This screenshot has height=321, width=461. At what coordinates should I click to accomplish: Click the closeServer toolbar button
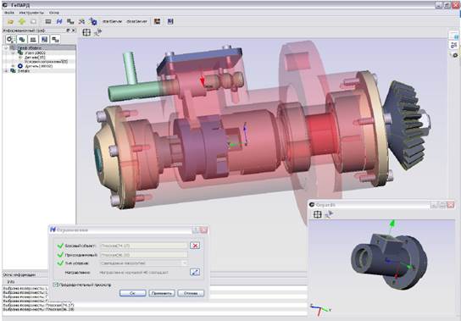136,21
